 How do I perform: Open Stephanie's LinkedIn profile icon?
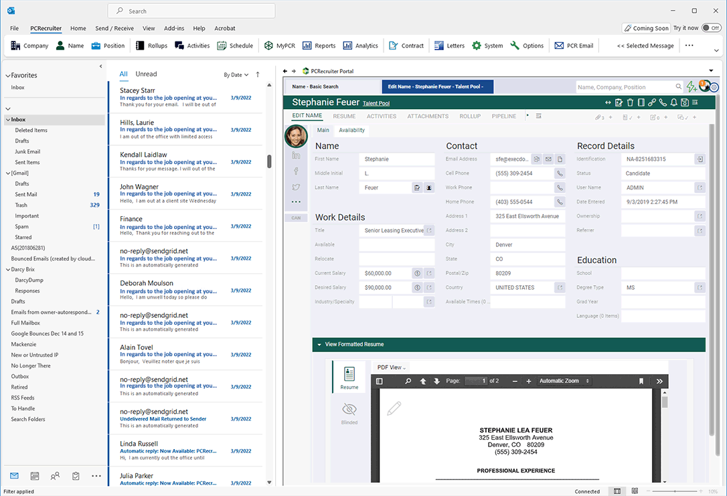pyautogui.click(x=296, y=156)
